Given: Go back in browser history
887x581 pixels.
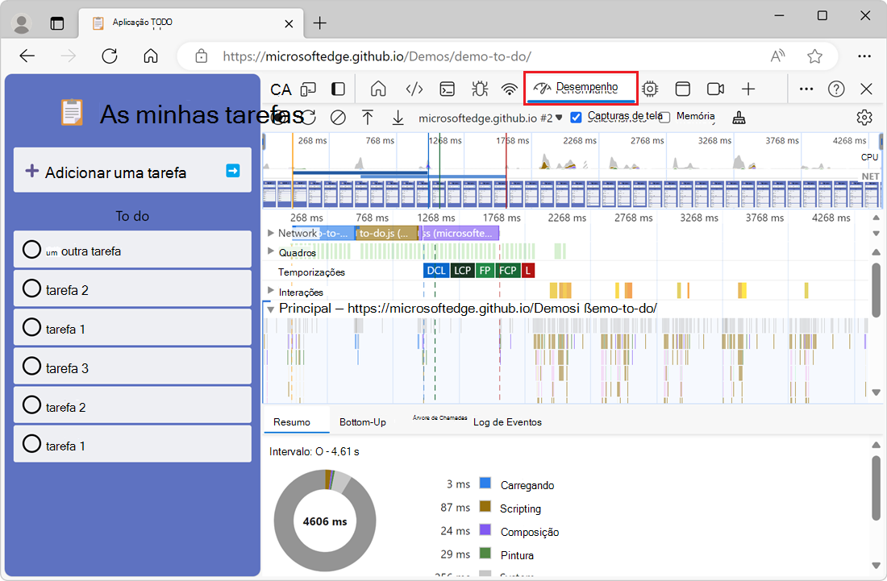Looking at the screenshot, I should [27, 56].
